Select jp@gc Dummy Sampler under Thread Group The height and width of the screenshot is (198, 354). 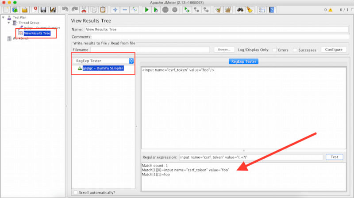pyautogui.click(x=42, y=28)
